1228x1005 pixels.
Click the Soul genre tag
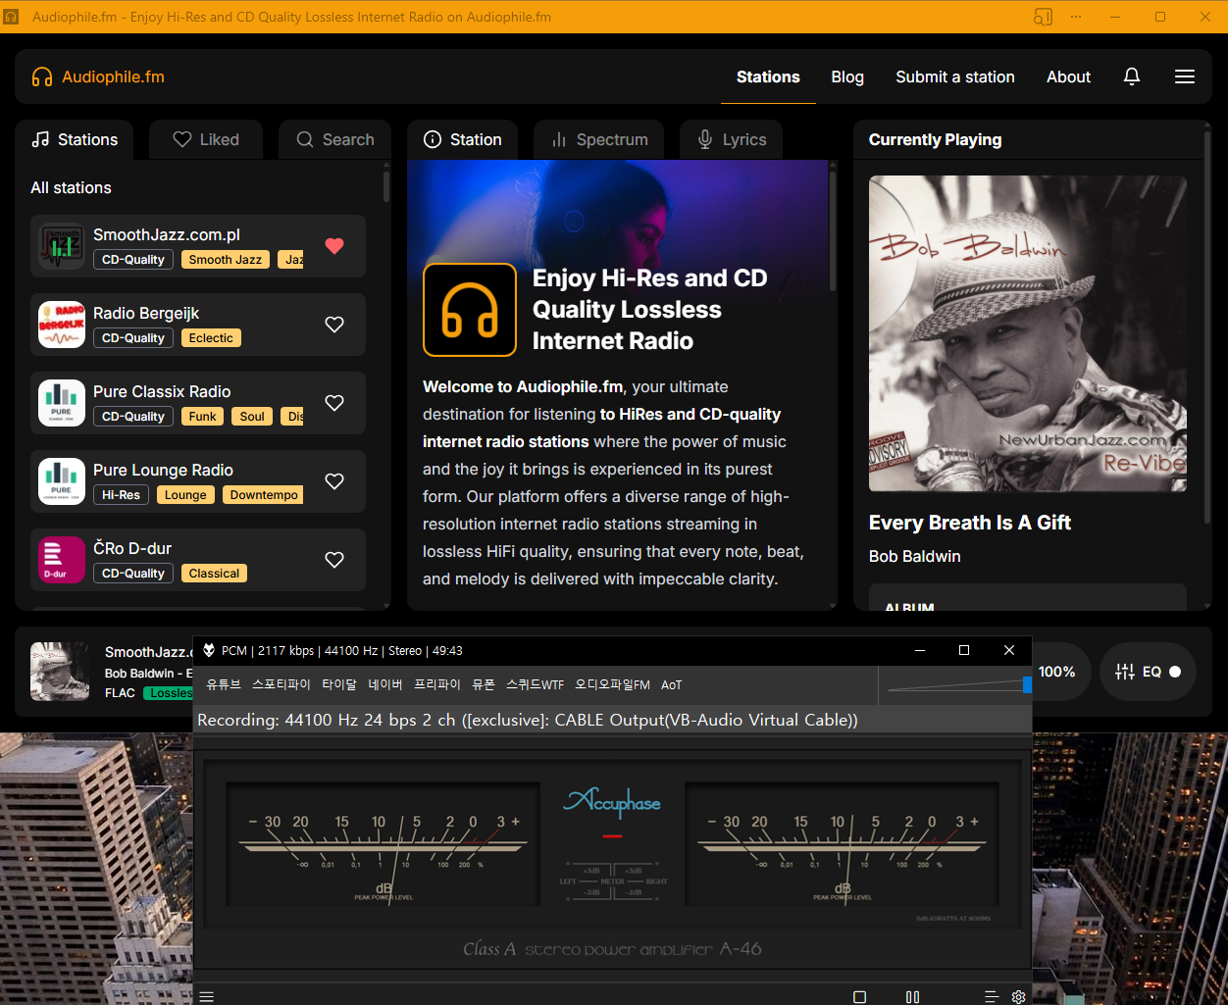[x=252, y=417]
